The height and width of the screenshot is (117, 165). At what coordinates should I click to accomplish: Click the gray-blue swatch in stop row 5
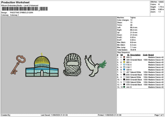click(124, 67)
